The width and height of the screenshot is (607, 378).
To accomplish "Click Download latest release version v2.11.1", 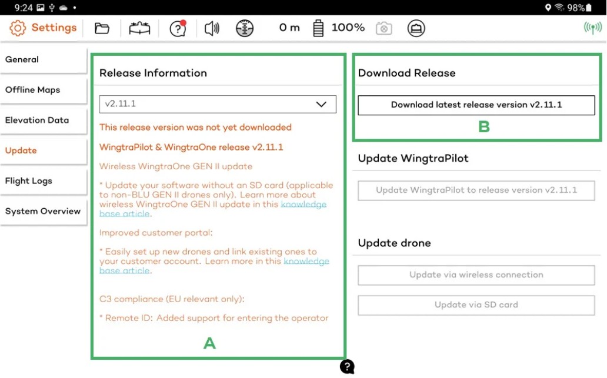I will 476,105.
